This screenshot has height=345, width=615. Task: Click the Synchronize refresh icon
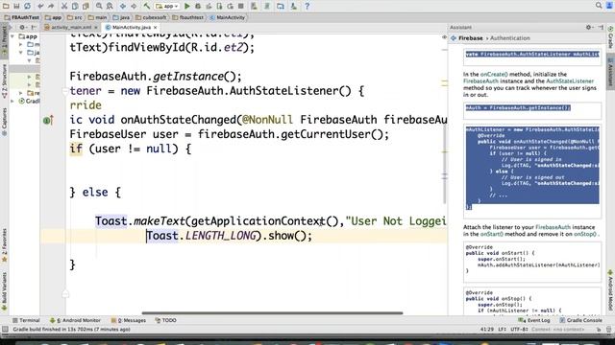tap(28, 6)
